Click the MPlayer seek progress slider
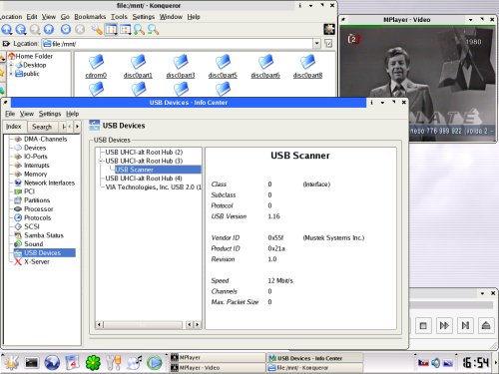499x374 pixels. click(x=451, y=305)
